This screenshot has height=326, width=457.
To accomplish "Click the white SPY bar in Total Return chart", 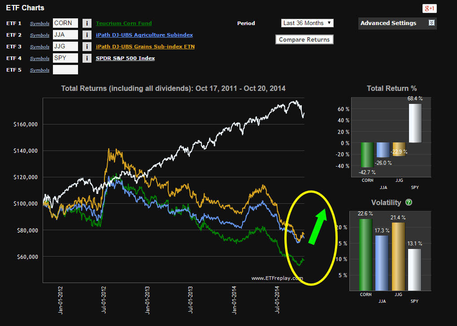I will tap(415, 124).
